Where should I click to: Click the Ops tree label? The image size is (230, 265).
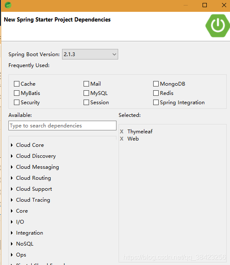coord(21,255)
